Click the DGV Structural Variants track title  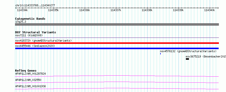point(36,32)
